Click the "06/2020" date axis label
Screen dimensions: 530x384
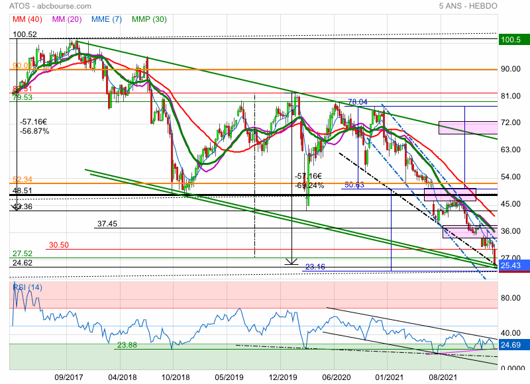[x=337, y=377]
